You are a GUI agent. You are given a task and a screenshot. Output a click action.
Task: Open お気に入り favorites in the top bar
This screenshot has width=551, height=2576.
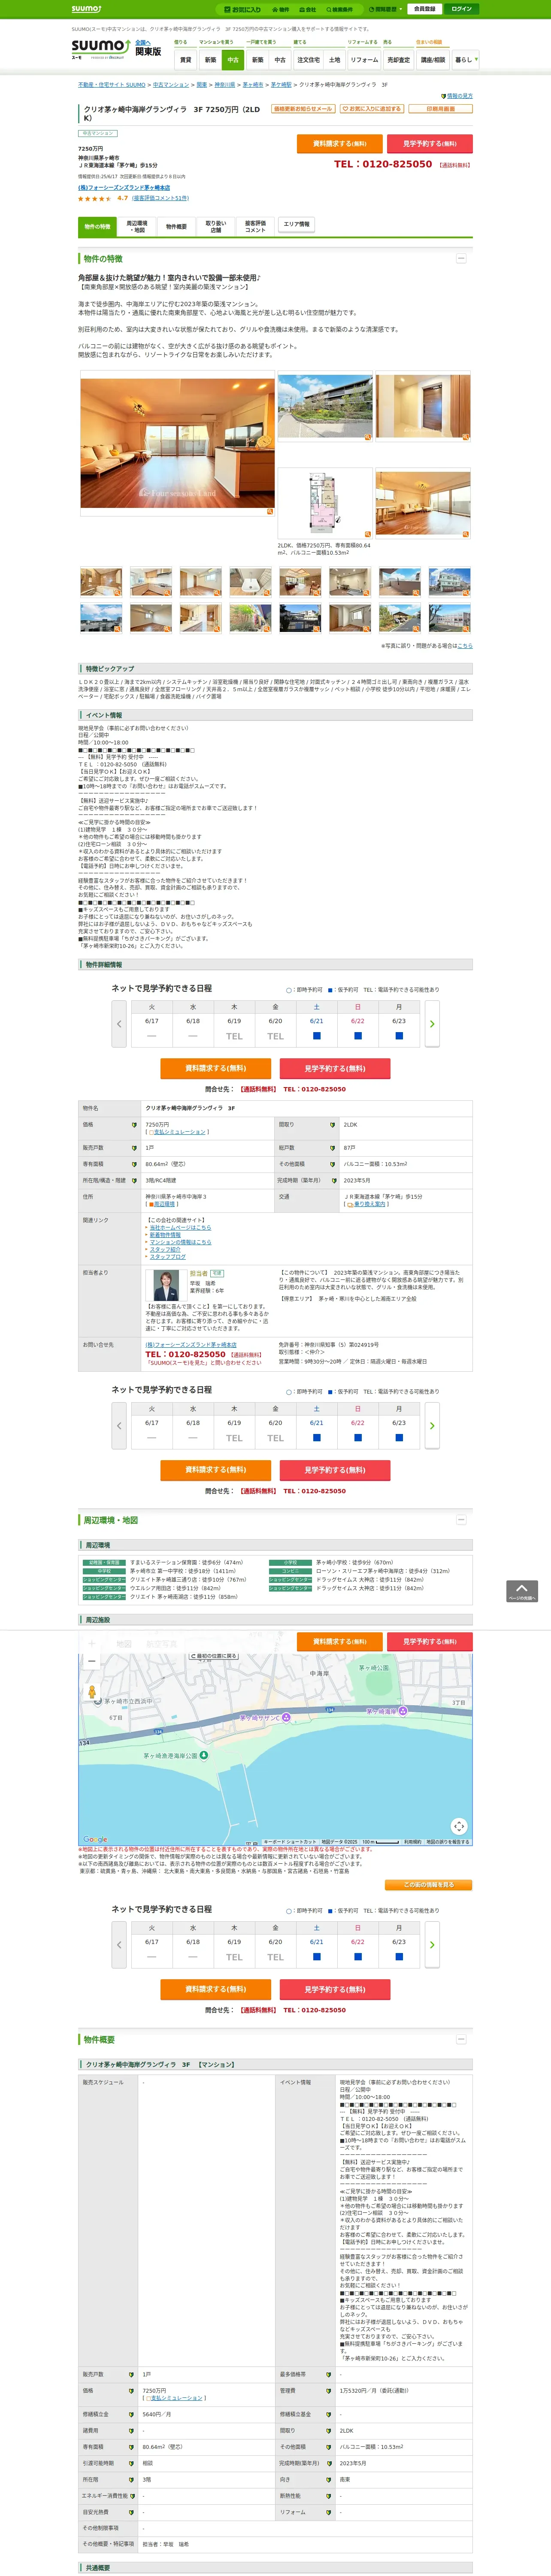[242, 9]
